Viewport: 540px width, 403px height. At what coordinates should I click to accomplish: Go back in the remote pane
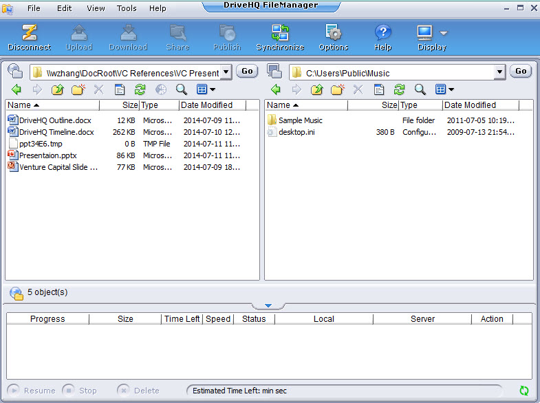(x=17, y=89)
